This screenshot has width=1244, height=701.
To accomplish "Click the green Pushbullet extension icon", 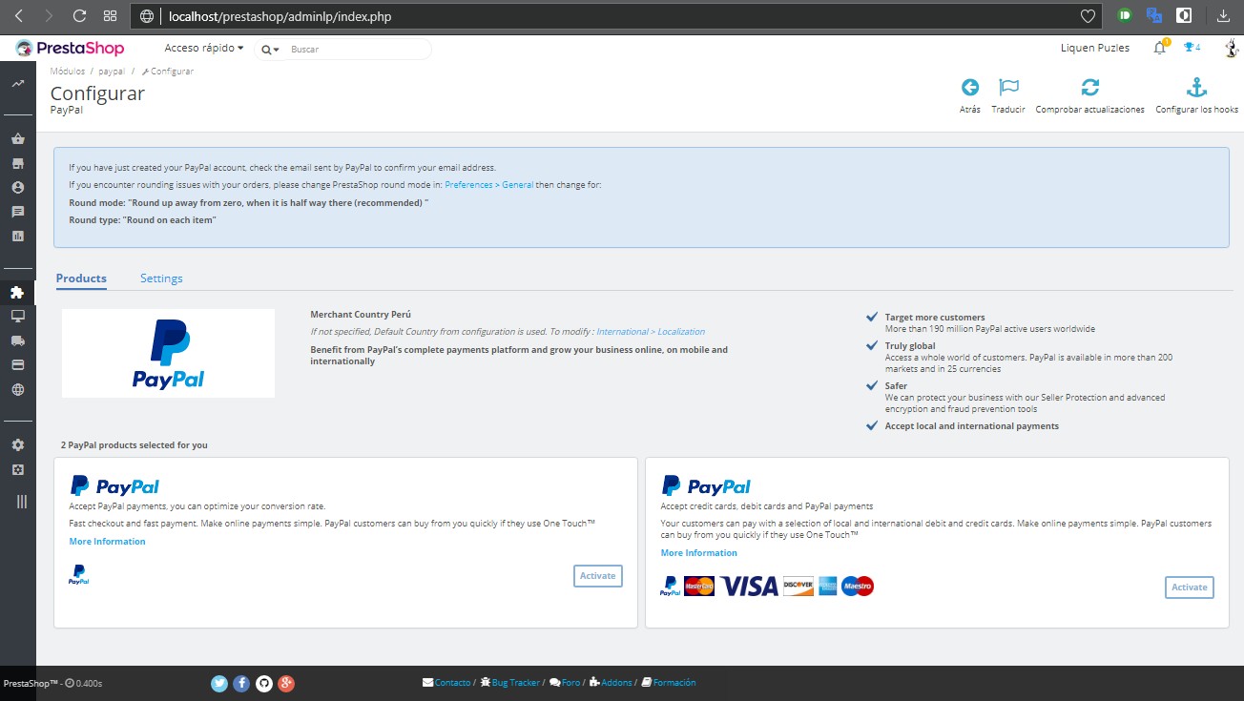I will pyautogui.click(x=1125, y=16).
